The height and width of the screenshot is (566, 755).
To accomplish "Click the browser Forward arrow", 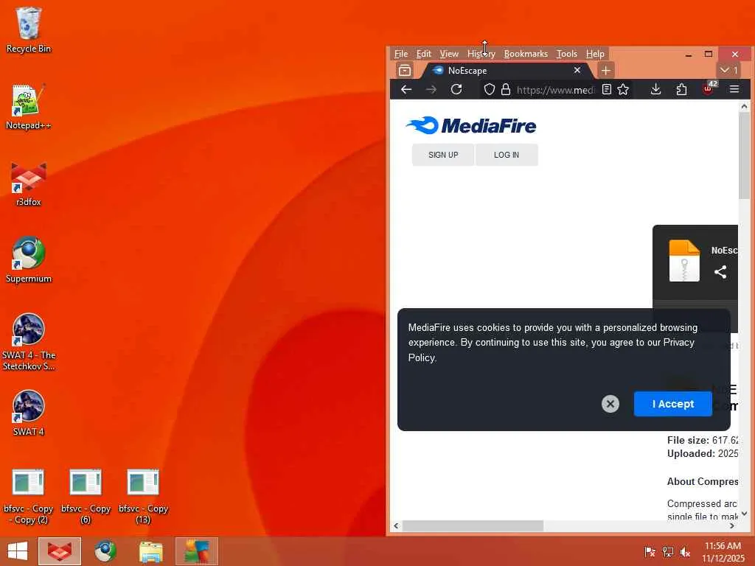I will pos(431,89).
